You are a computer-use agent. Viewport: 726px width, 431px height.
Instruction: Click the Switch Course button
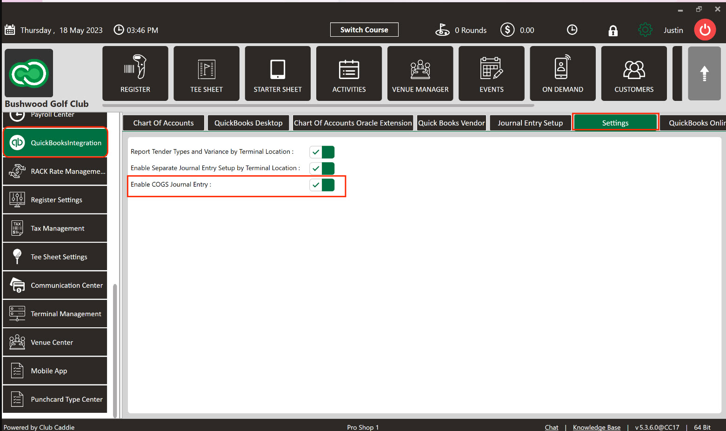(364, 30)
